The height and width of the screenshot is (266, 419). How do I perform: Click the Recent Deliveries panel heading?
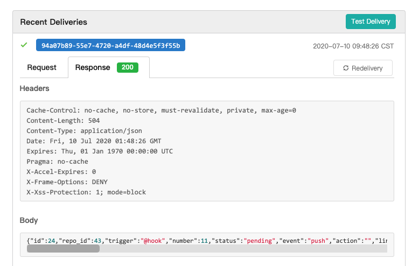[54, 22]
